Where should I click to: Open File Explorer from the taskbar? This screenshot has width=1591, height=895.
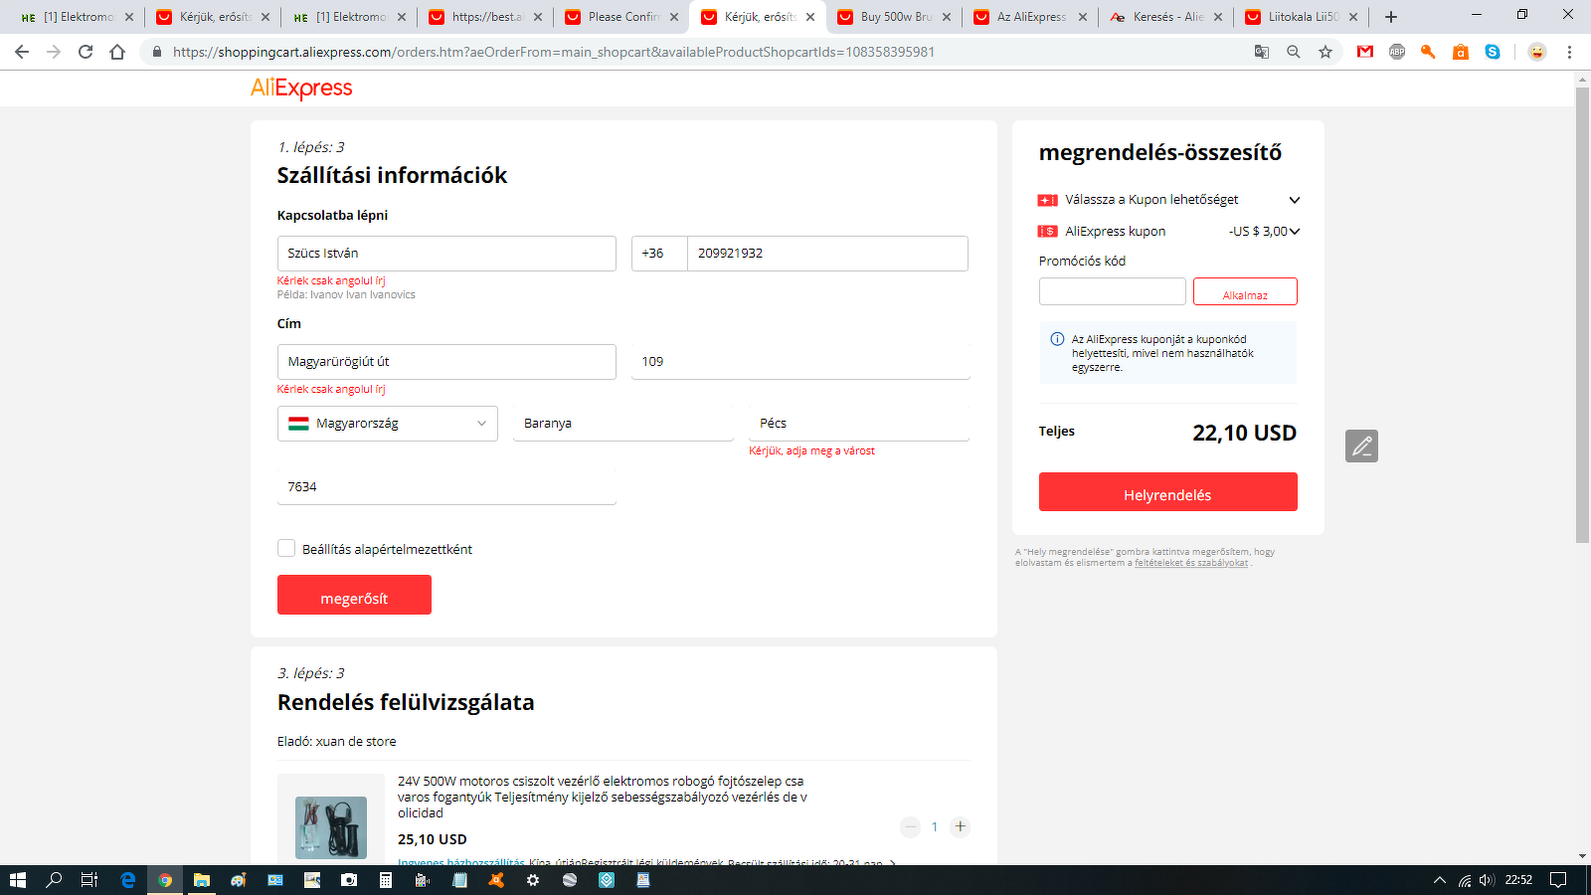point(201,880)
